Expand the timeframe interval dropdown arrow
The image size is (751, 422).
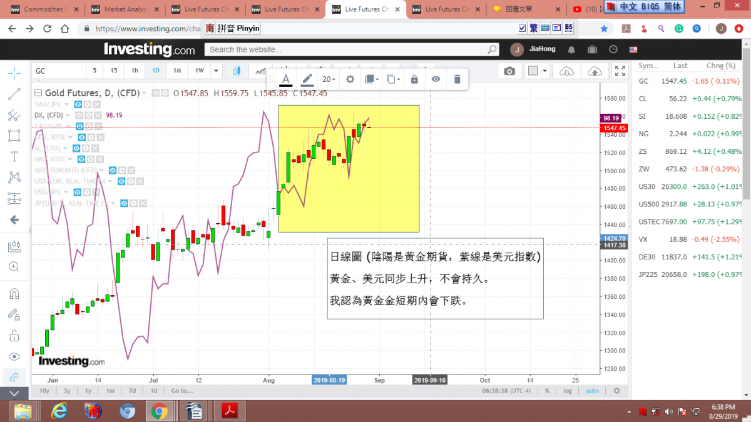click(x=216, y=71)
